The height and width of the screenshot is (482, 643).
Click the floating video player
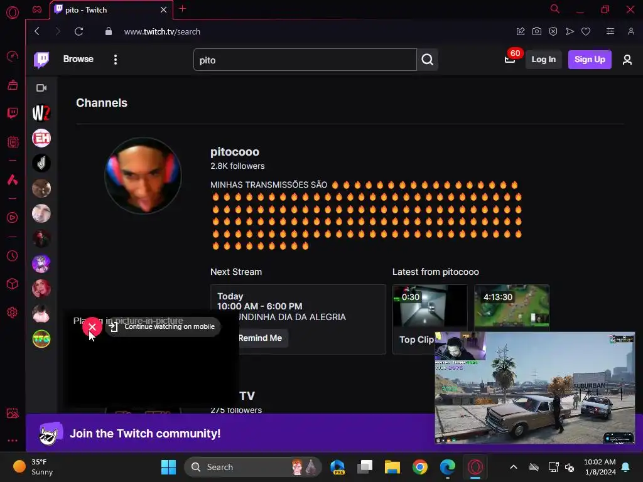(x=535, y=388)
